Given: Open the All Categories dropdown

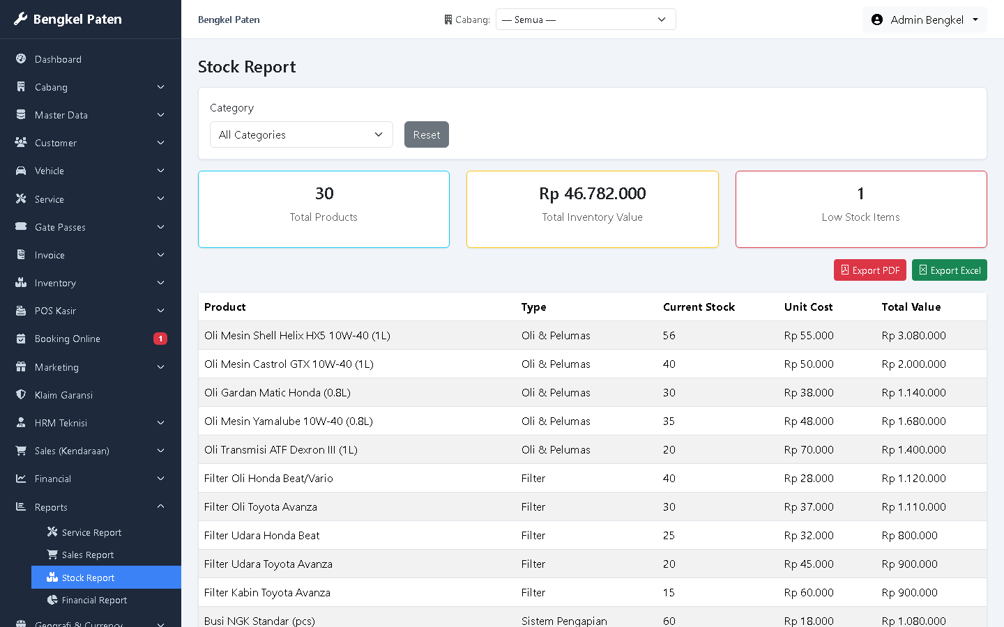Looking at the screenshot, I should coord(301,134).
